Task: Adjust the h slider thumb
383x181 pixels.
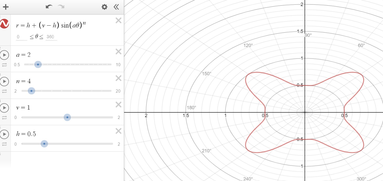Action: point(44,144)
